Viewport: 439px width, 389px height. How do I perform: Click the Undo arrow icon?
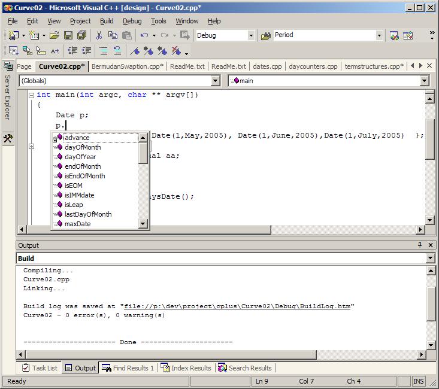pos(144,36)
